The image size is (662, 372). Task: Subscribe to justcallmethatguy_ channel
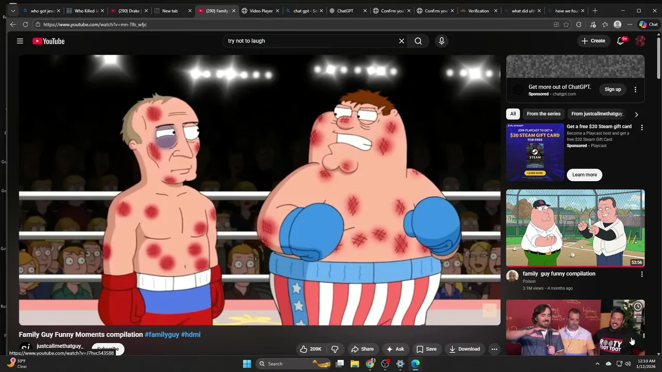coord(108,348)
